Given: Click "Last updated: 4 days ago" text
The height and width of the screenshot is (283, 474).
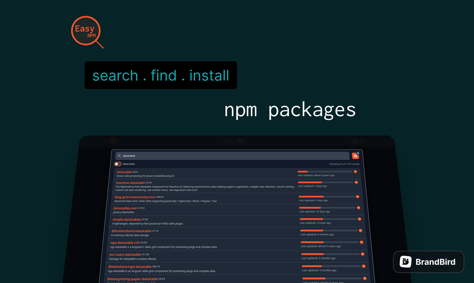Looking at the screenshot, I should pyautogui.click(x=313, y=201).
